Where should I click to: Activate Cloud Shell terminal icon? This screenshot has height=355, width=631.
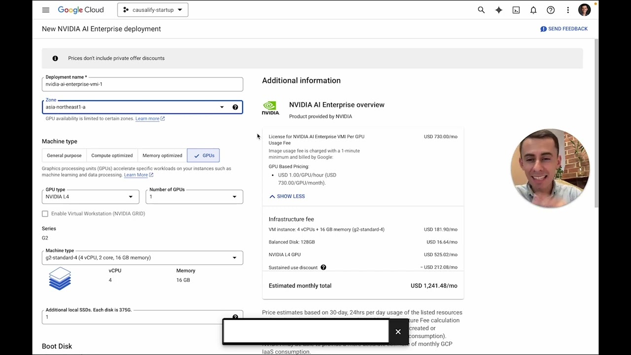(516, 10)
